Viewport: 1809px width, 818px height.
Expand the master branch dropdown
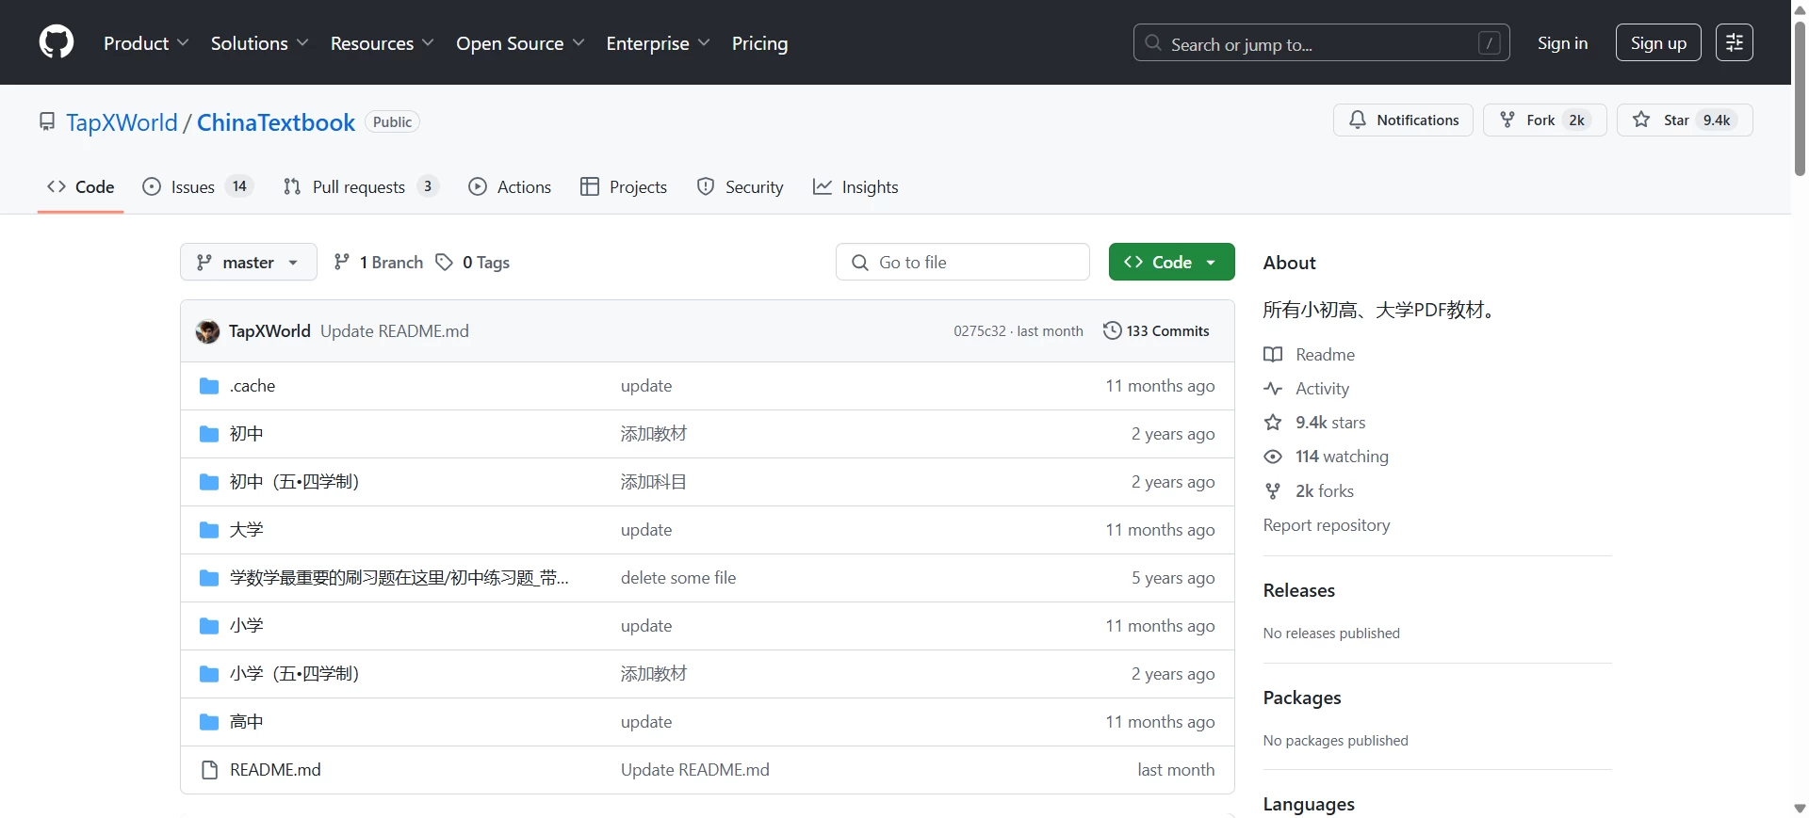[x=249, y=263]
